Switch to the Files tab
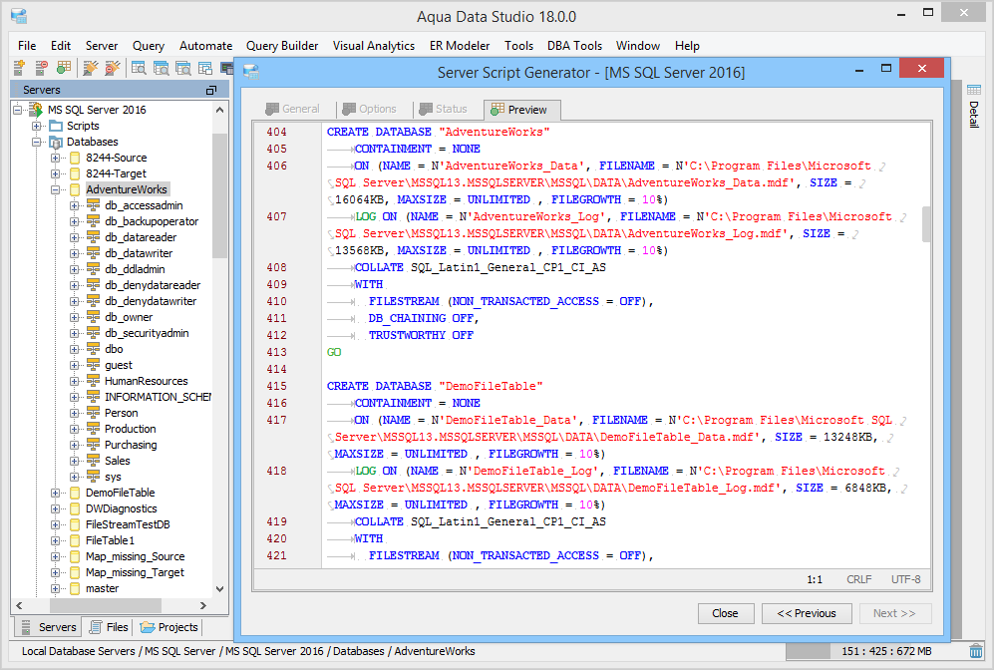The image size is (994, 670). 109,627
